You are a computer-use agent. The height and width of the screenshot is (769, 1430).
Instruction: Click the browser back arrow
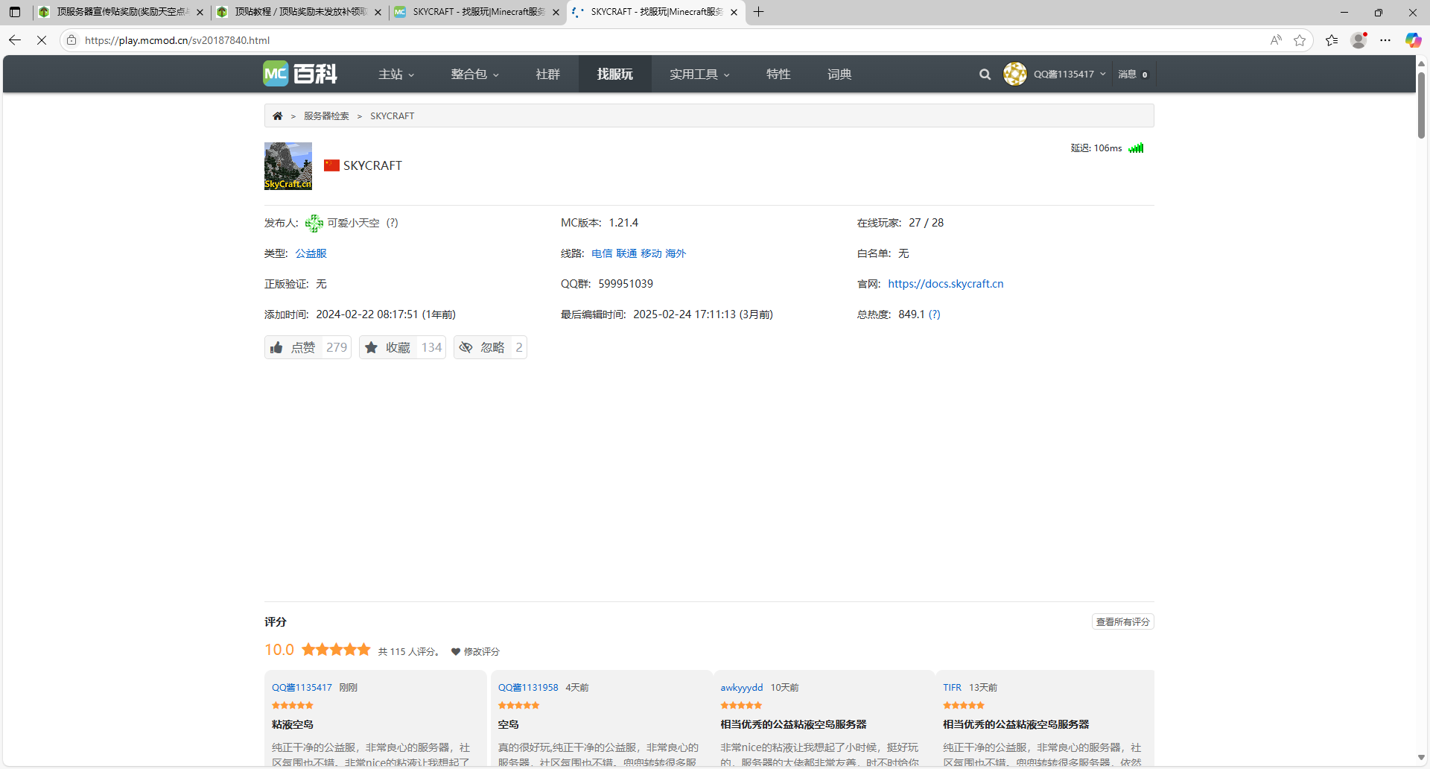[x=15, y=40]
